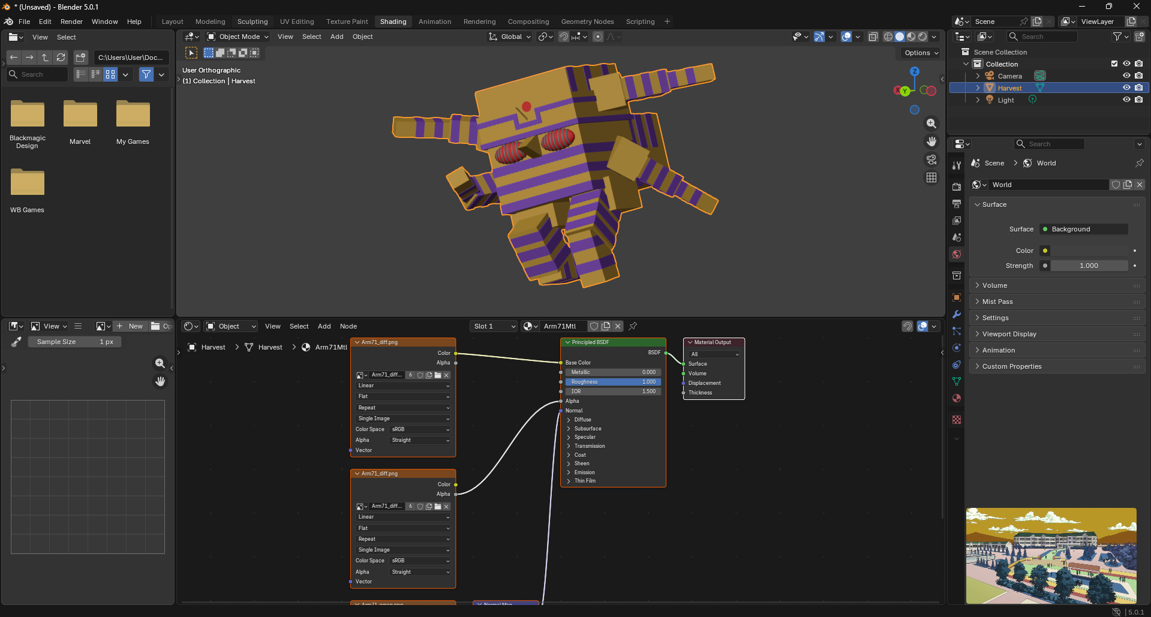Click the 3D viewport zoom magnifier icon

(931, 124)
